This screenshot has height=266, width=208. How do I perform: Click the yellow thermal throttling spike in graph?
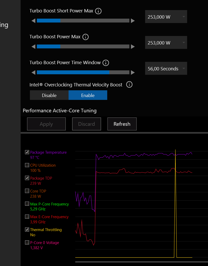(175, 204)
